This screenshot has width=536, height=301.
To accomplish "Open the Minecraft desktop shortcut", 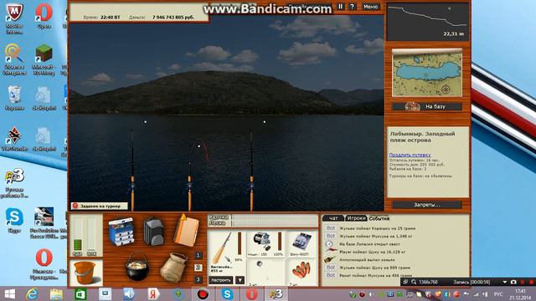I will coord(44,59).
